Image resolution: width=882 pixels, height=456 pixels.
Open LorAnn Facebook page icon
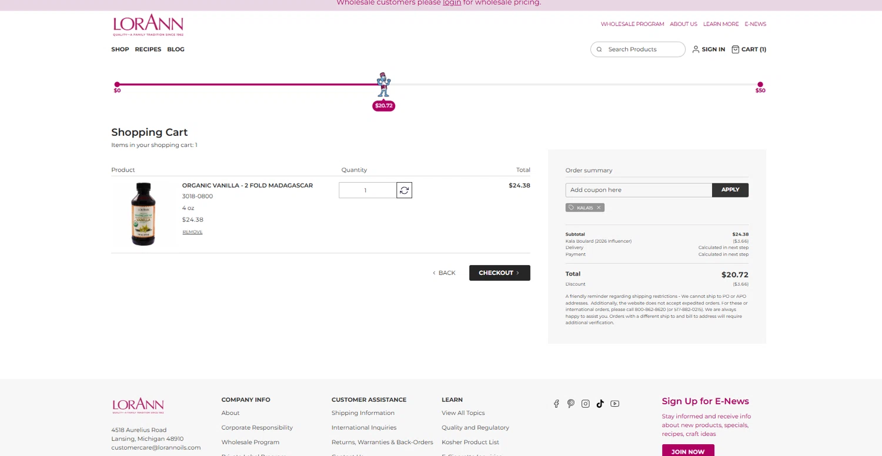[556, 404]
